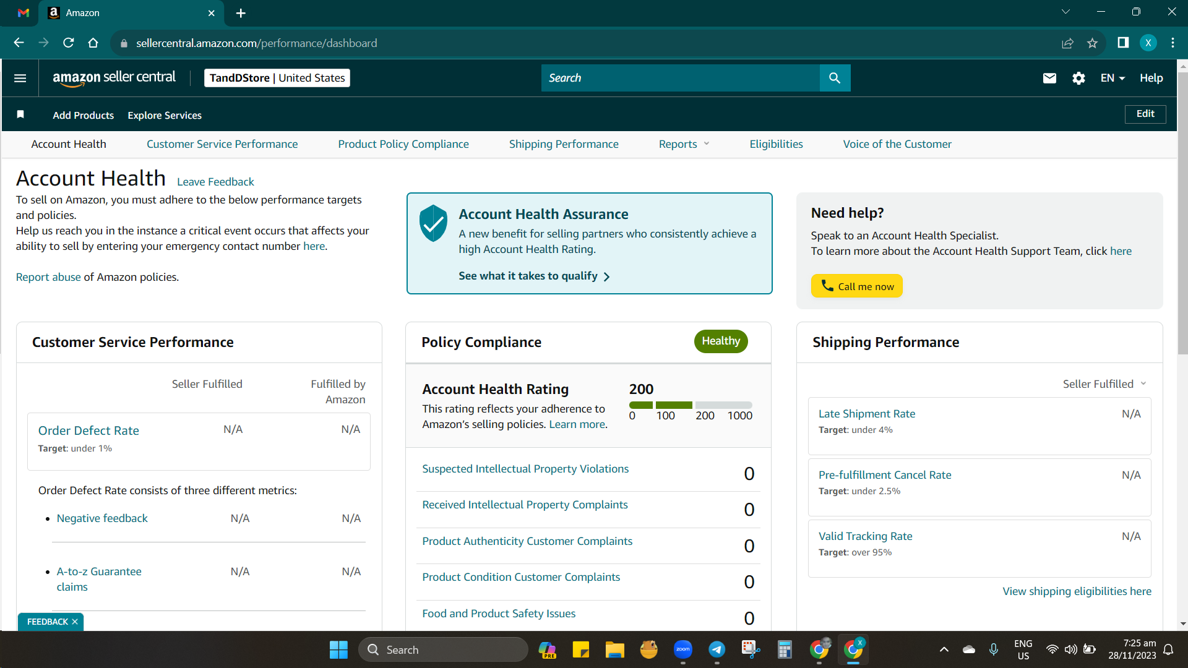This screenshot has height=668, width=1188.
Task: Open the Chrome three-dot menu
Action: (1173, 43)
